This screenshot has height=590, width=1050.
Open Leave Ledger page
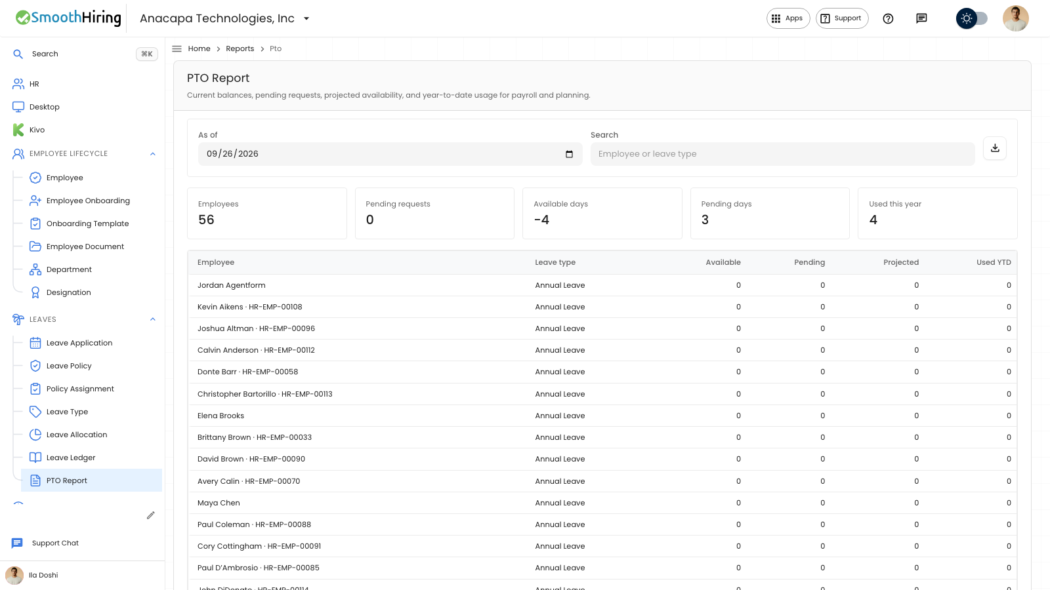point(71,458)
